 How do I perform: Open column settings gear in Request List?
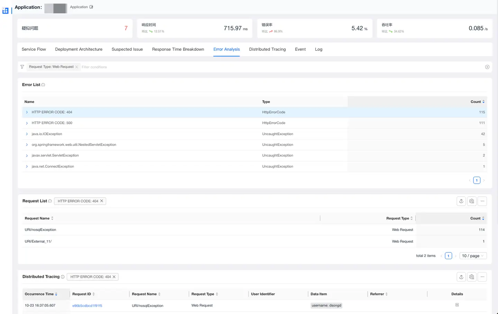472,201
